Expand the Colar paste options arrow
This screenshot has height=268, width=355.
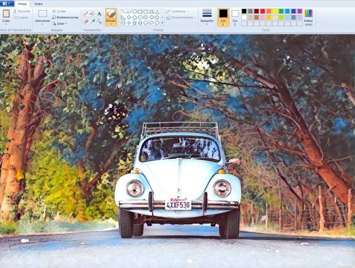pyautogui.click(x=6, y=24)
